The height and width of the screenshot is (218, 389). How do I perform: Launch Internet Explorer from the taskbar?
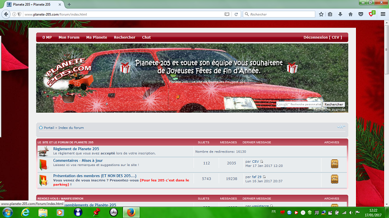(25, 213)
